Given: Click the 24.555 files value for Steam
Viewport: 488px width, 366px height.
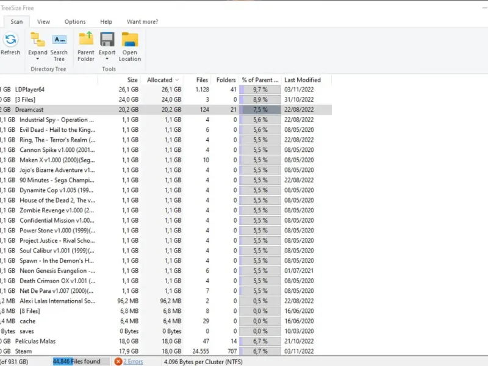Looking at the screenshot, I should (201, 351).
